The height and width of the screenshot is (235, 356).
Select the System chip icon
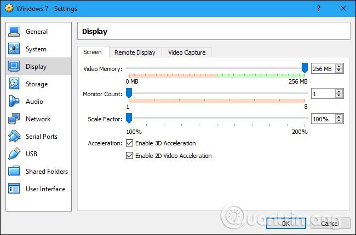pyautogui.click(x=14, y=49)
